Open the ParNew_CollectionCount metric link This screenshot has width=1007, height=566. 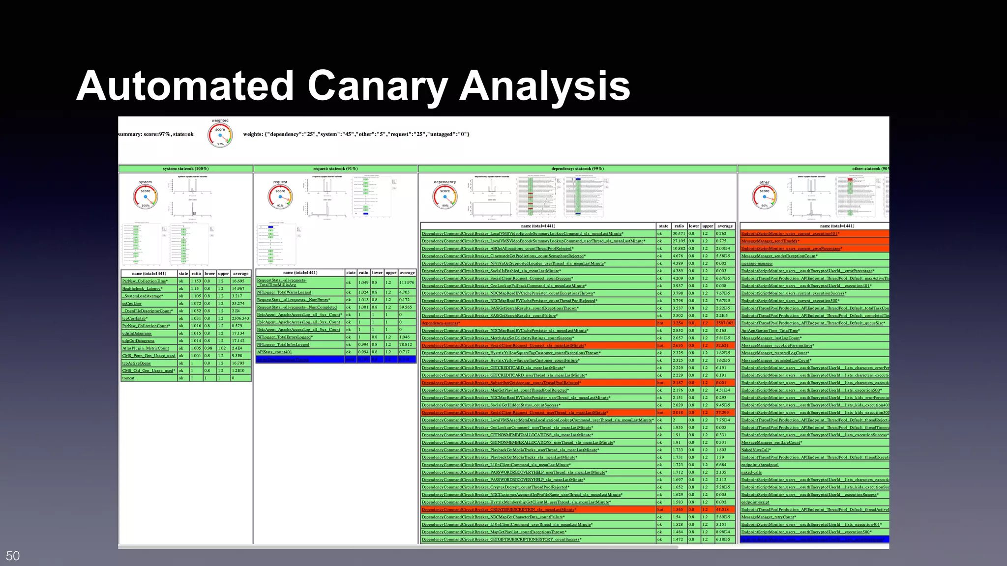point(146,326)
